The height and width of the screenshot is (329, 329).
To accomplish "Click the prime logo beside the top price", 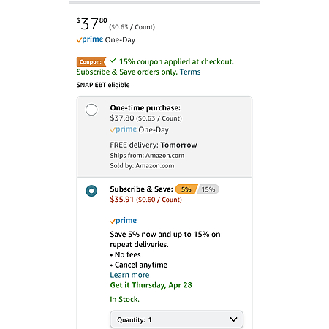I will point(90,39).
